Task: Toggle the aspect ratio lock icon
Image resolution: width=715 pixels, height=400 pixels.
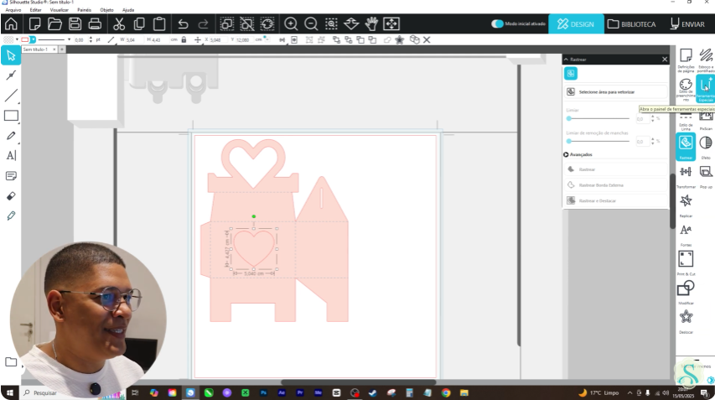Action: (x=184, y=39)
